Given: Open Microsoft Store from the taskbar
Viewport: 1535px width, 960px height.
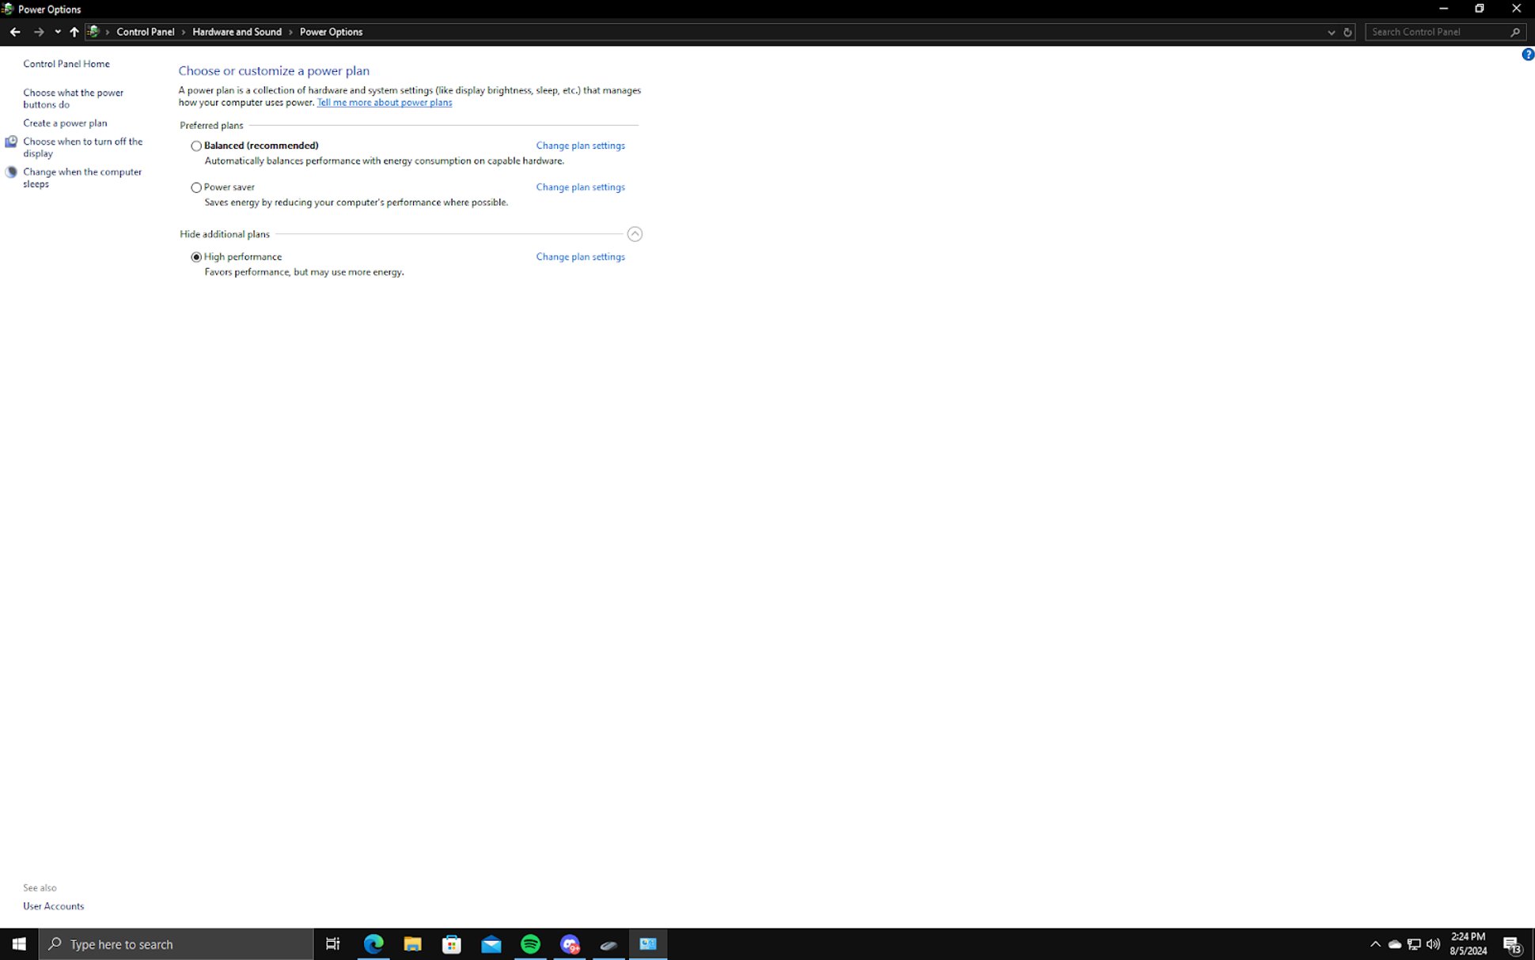Looking at the screenshot, I should [450, 943].
